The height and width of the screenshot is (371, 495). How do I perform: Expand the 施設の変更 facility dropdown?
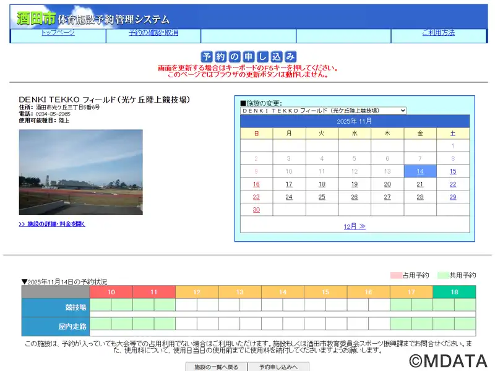(x=323, y=111)
